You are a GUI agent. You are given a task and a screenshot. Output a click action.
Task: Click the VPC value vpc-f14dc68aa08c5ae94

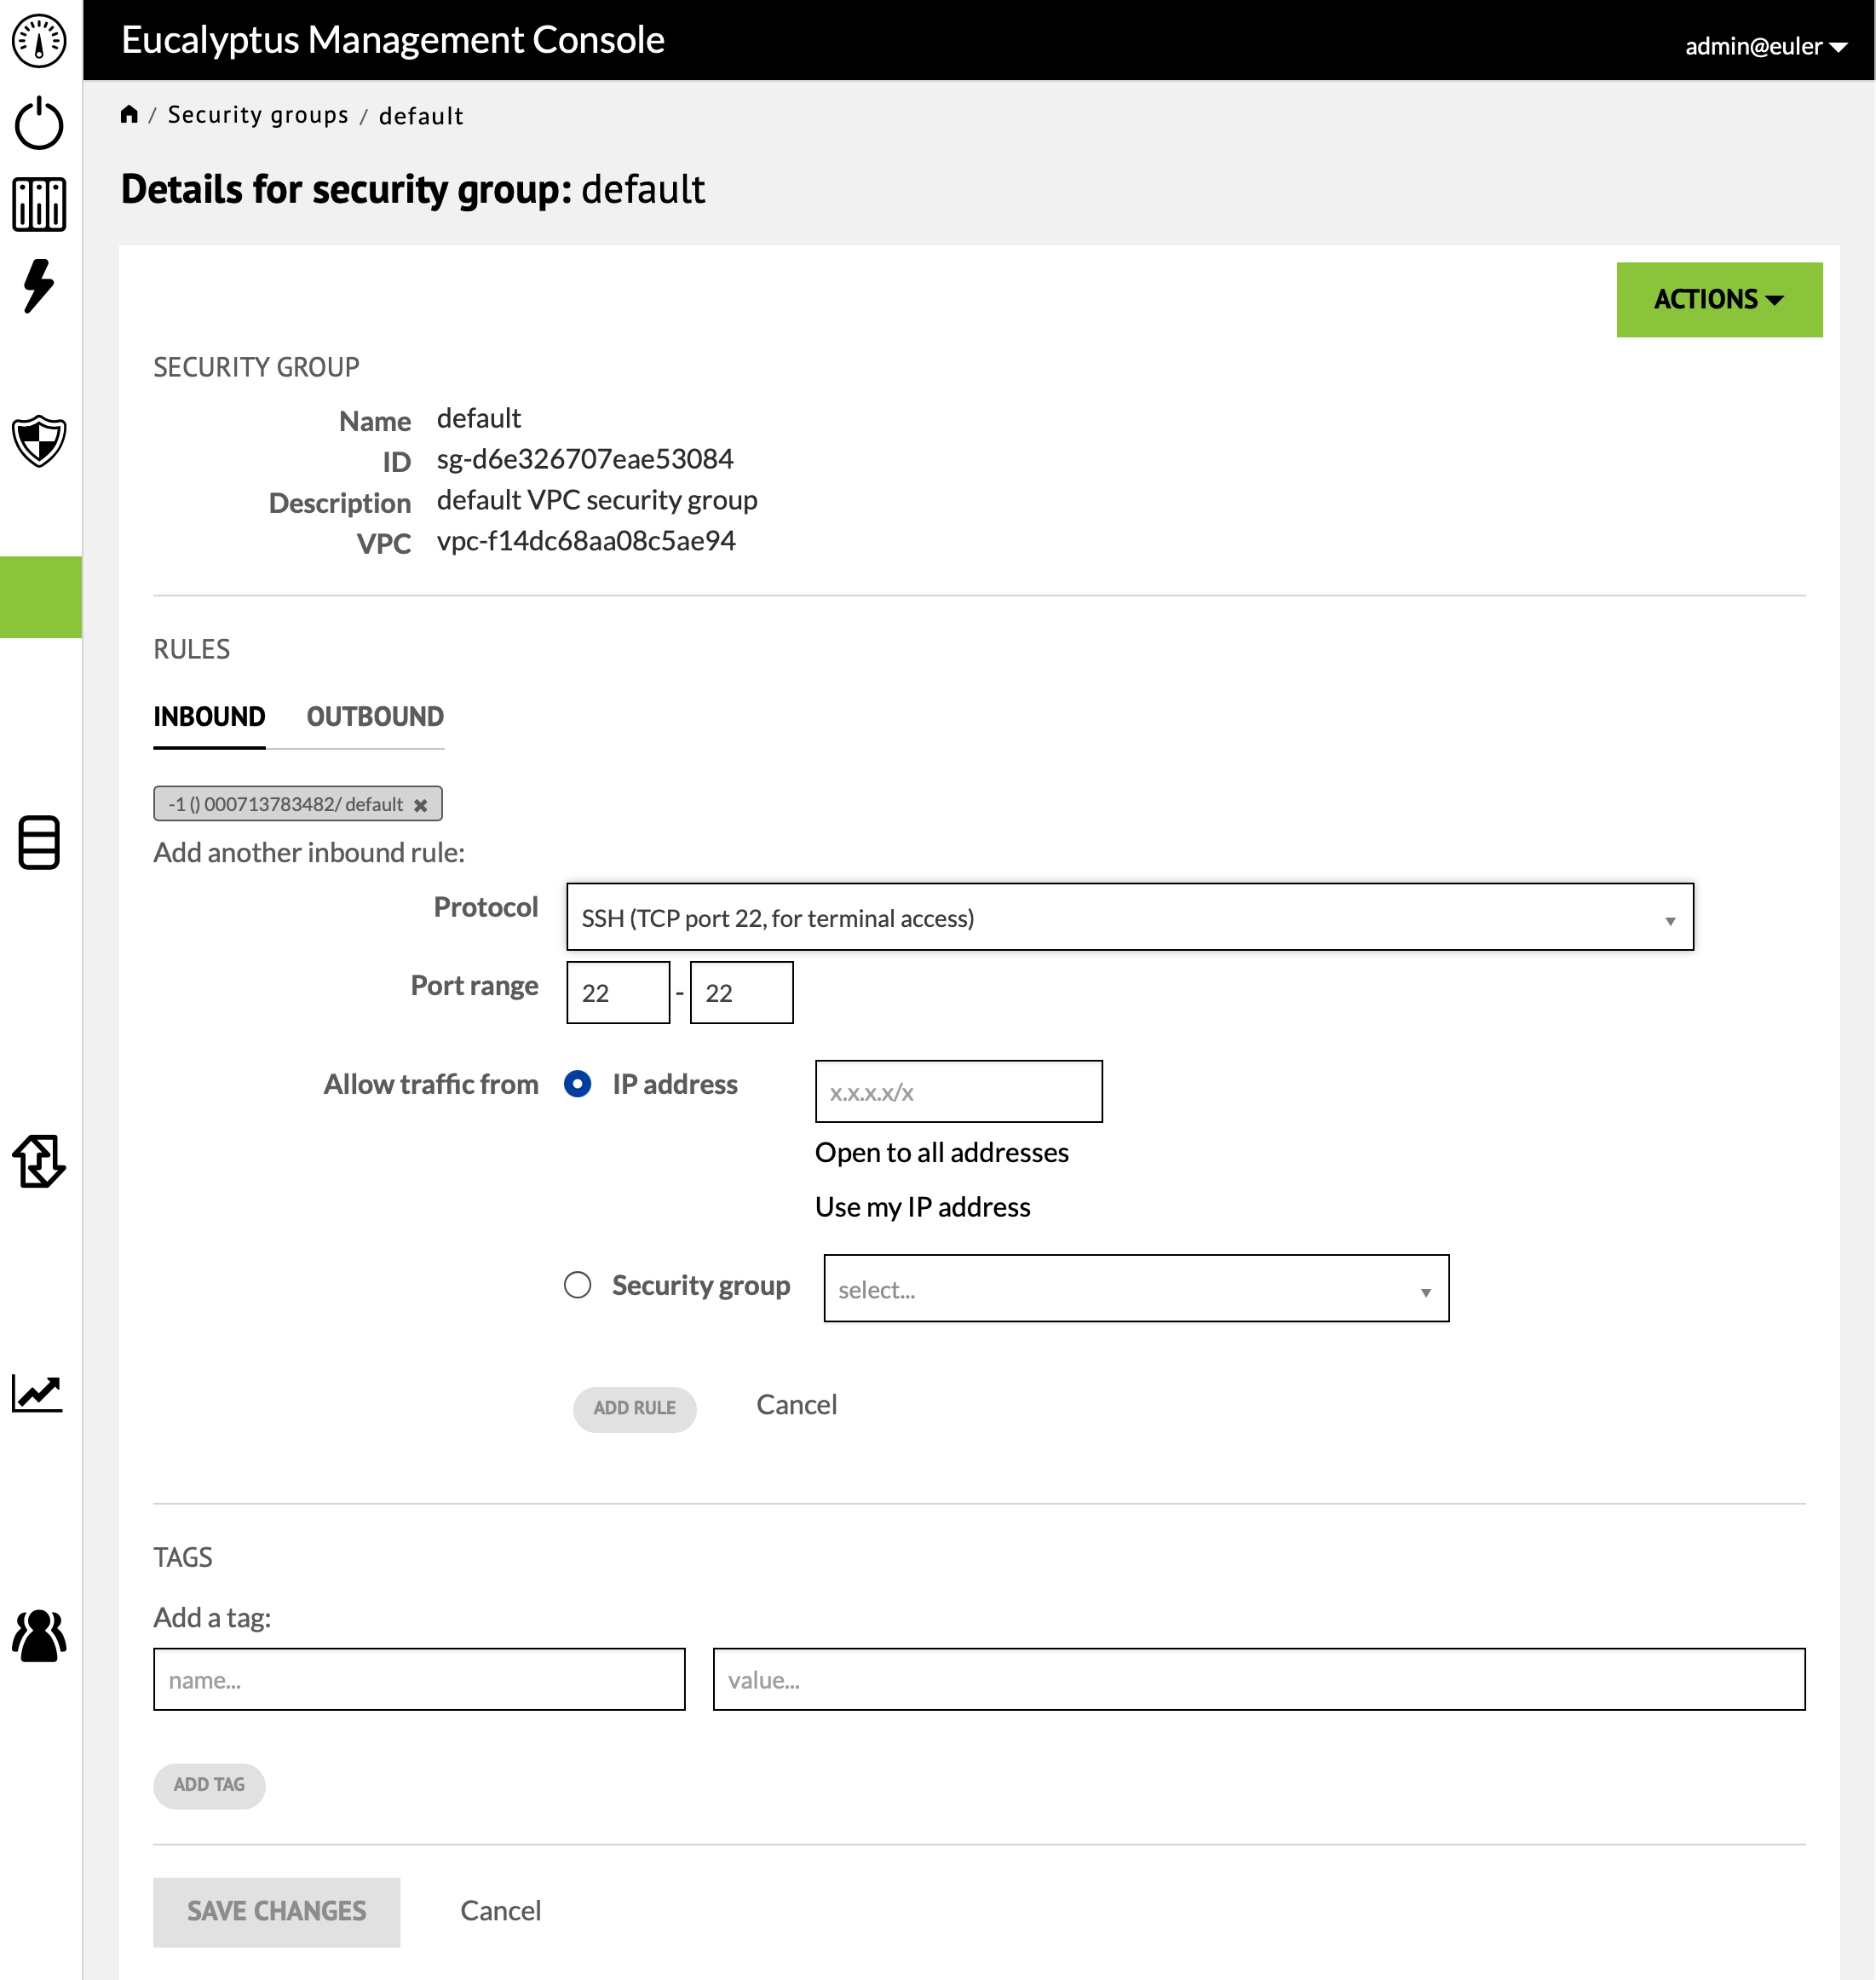click(586, 541)
